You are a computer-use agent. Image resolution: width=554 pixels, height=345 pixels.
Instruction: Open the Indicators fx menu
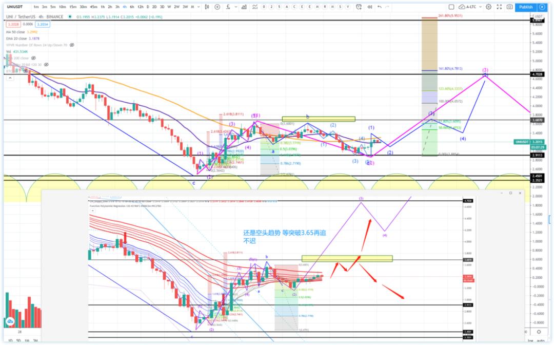tap(228, 7)
